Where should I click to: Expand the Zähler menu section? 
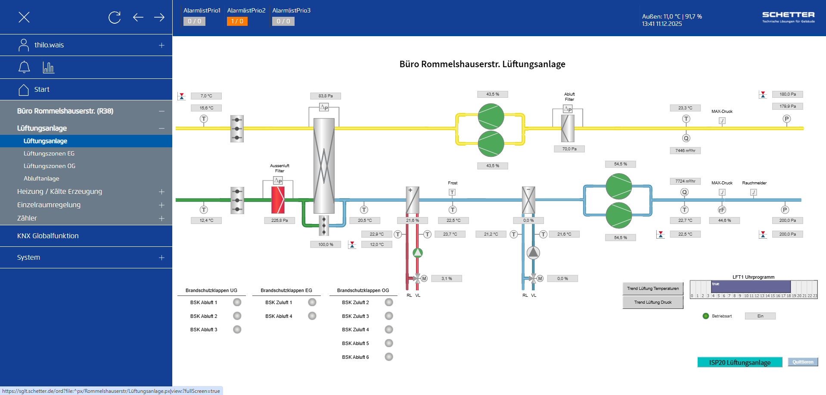pyautogui.click(x=161, y=218)
